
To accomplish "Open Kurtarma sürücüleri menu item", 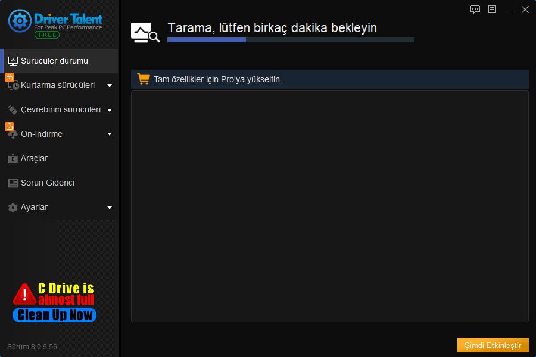I will (59, 85).
